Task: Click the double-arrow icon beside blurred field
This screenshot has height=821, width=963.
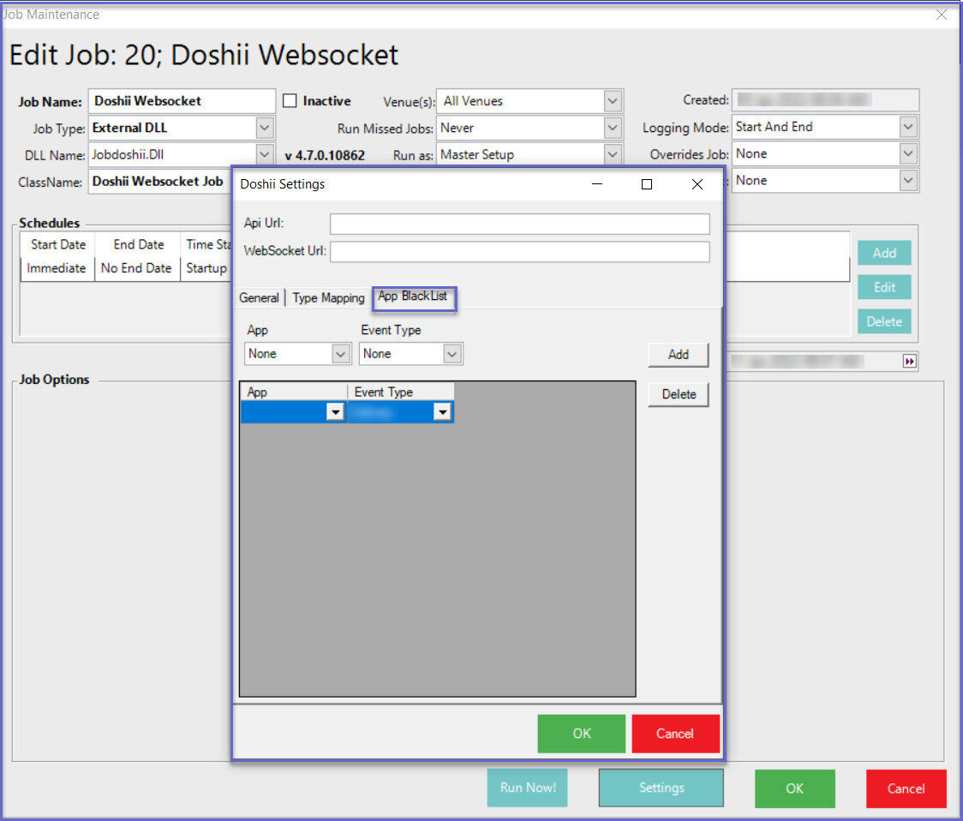Action: pyautogui.click(x=910, y=362)
